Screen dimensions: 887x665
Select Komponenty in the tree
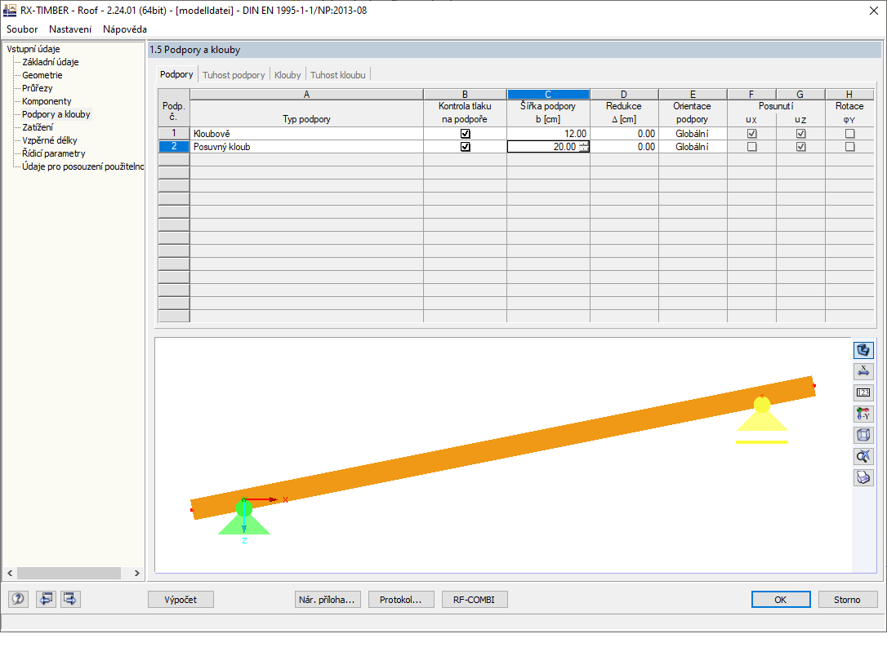[47, 101]
